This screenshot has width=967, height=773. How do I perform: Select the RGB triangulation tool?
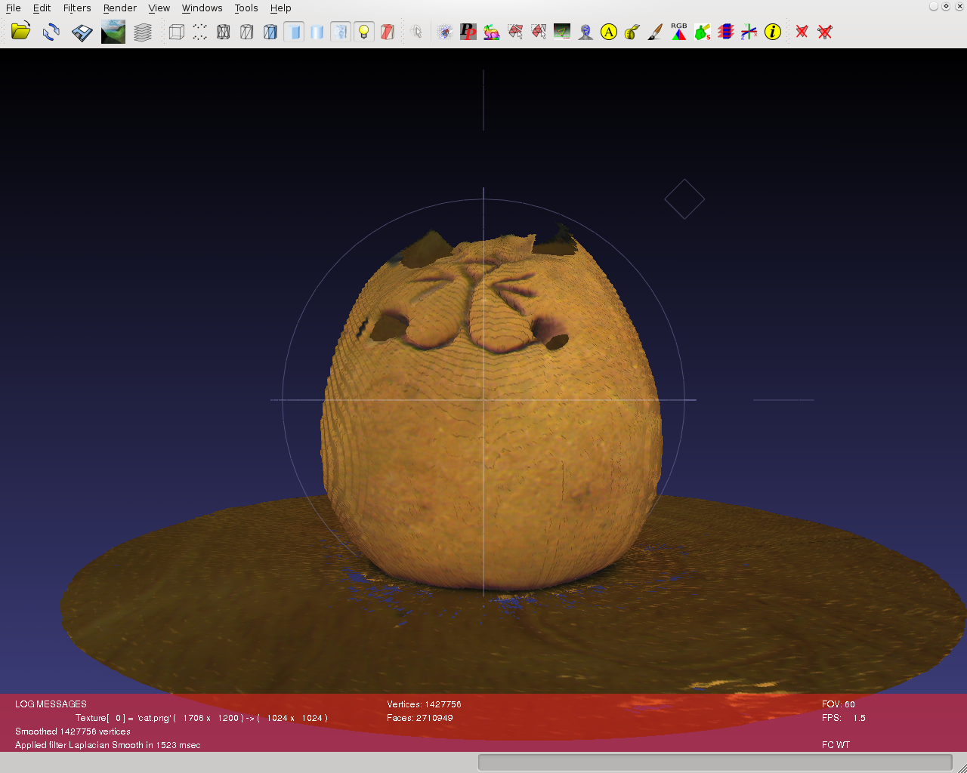(x=679, y=32)
